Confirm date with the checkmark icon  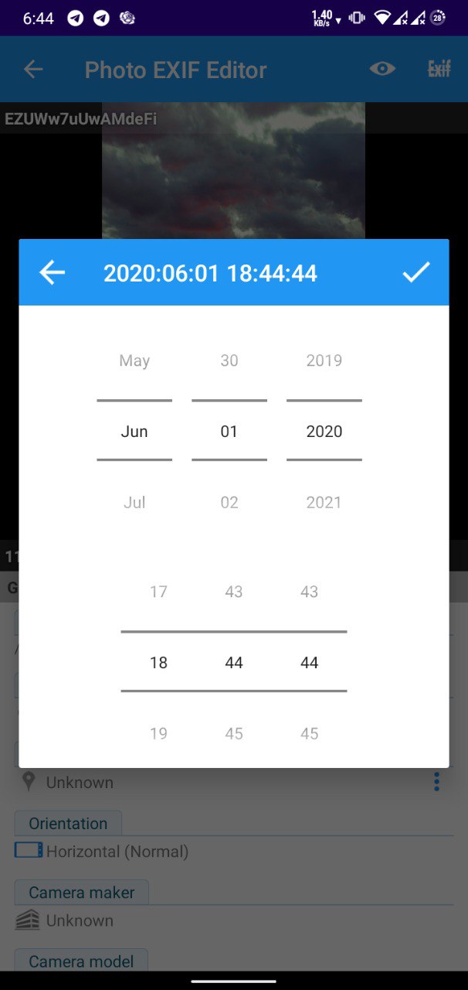415,272
